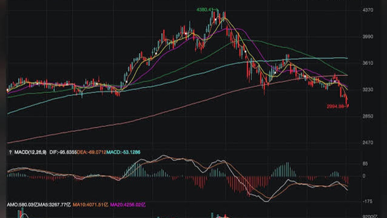This screenshot has height=218, width=387.
Task: Click the 0 MACD axis label
Action: click(x=364, y=176)
